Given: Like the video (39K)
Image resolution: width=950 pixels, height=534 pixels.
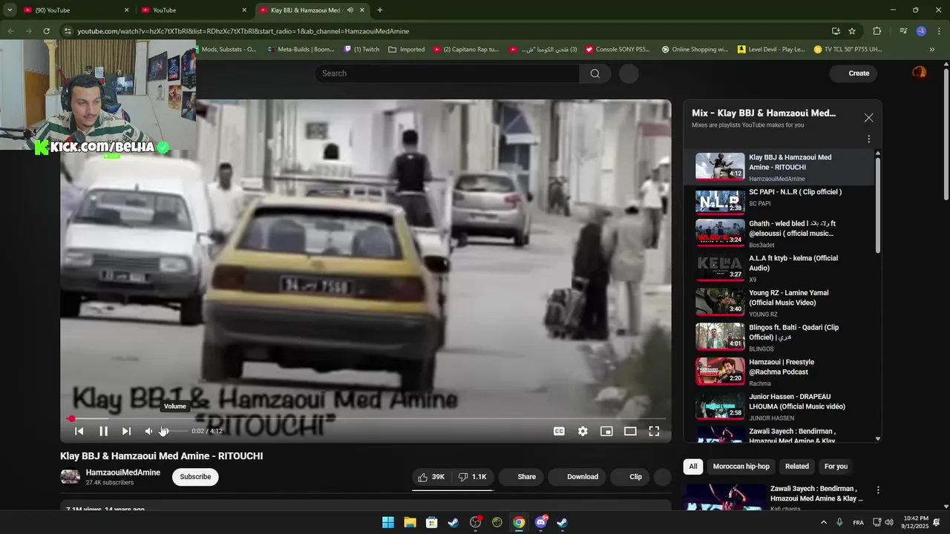Looking at the screenshot, I should (x=431, y=477).
